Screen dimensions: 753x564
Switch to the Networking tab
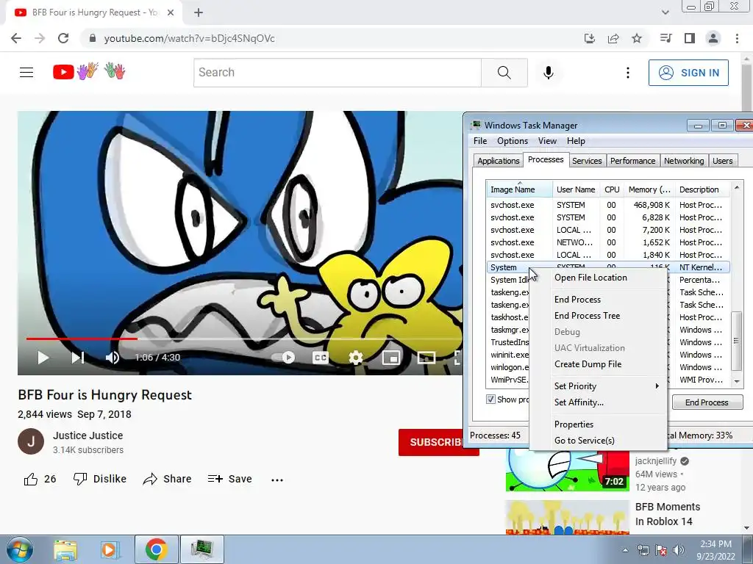pos(684,161)
